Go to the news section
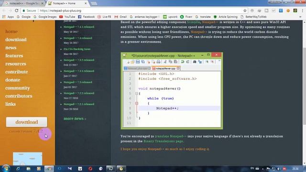 pyautogui.click(x=11, y=48)
